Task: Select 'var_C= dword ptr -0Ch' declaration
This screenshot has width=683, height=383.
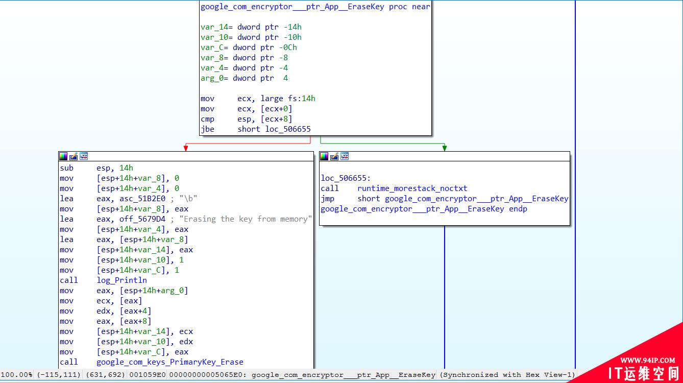Action: point(249,47)
